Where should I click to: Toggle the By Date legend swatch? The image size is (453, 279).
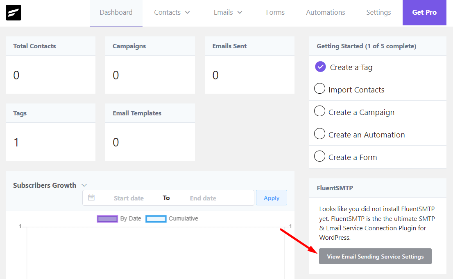(107, 219)
